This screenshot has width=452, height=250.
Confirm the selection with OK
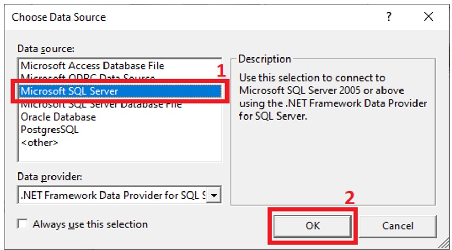312,226
